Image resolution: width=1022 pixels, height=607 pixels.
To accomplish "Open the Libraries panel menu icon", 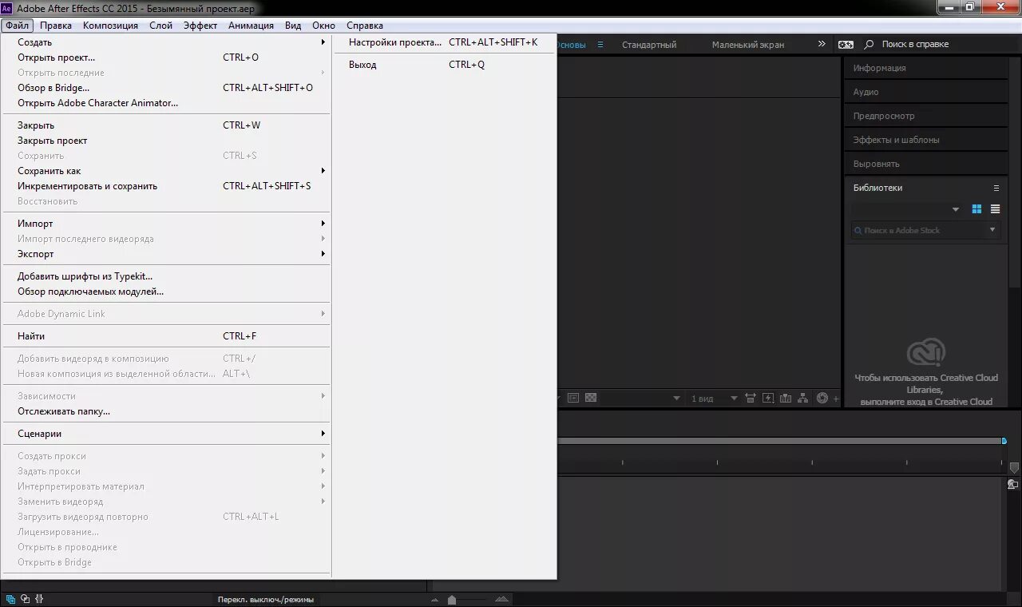I will point(996,188).
